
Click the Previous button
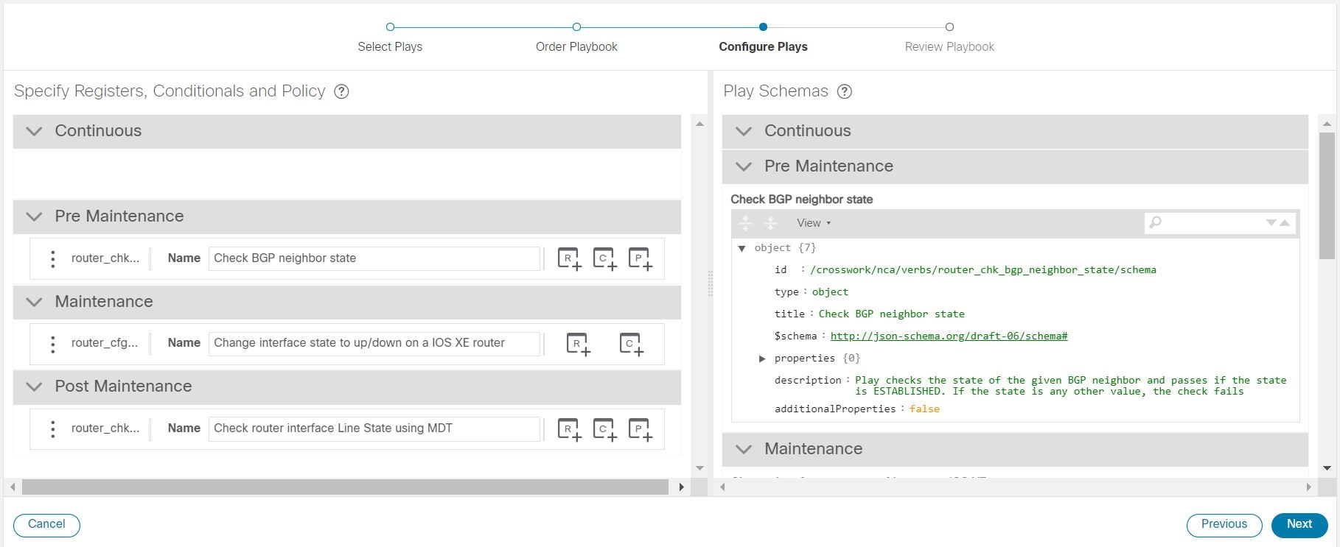pos(1224,525)
